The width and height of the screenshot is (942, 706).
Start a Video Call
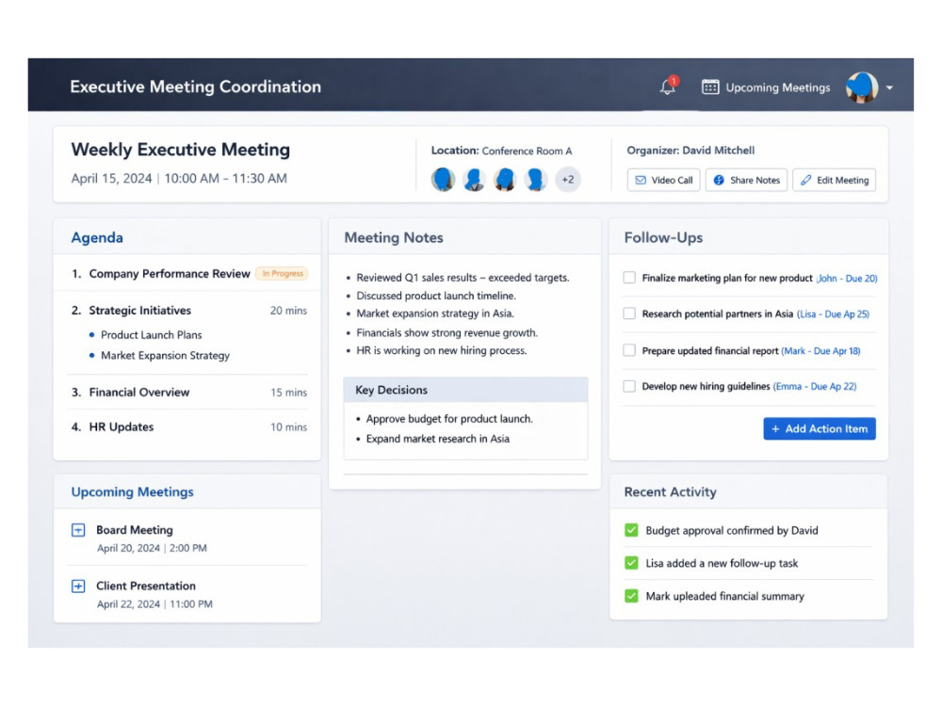663,180
